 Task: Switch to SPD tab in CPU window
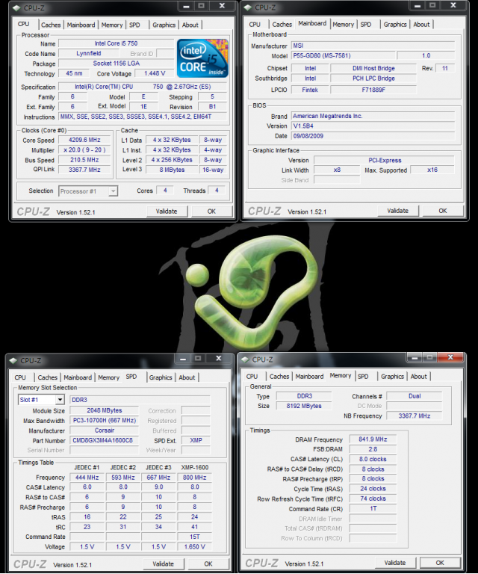pos(134,25)
